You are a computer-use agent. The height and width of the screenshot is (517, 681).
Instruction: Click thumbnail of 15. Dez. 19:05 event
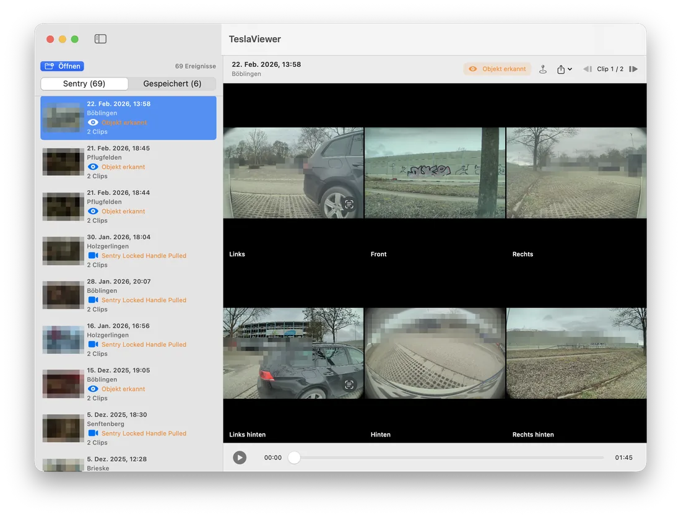click(x=63, y=384)
